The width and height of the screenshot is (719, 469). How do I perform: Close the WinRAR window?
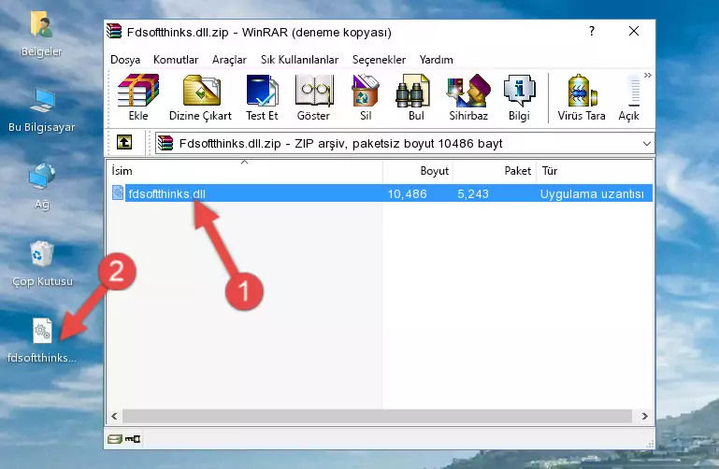634,31
